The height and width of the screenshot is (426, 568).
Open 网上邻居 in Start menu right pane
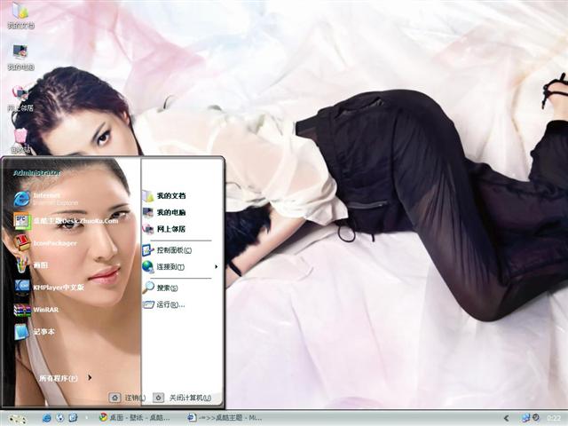(164, 229)
